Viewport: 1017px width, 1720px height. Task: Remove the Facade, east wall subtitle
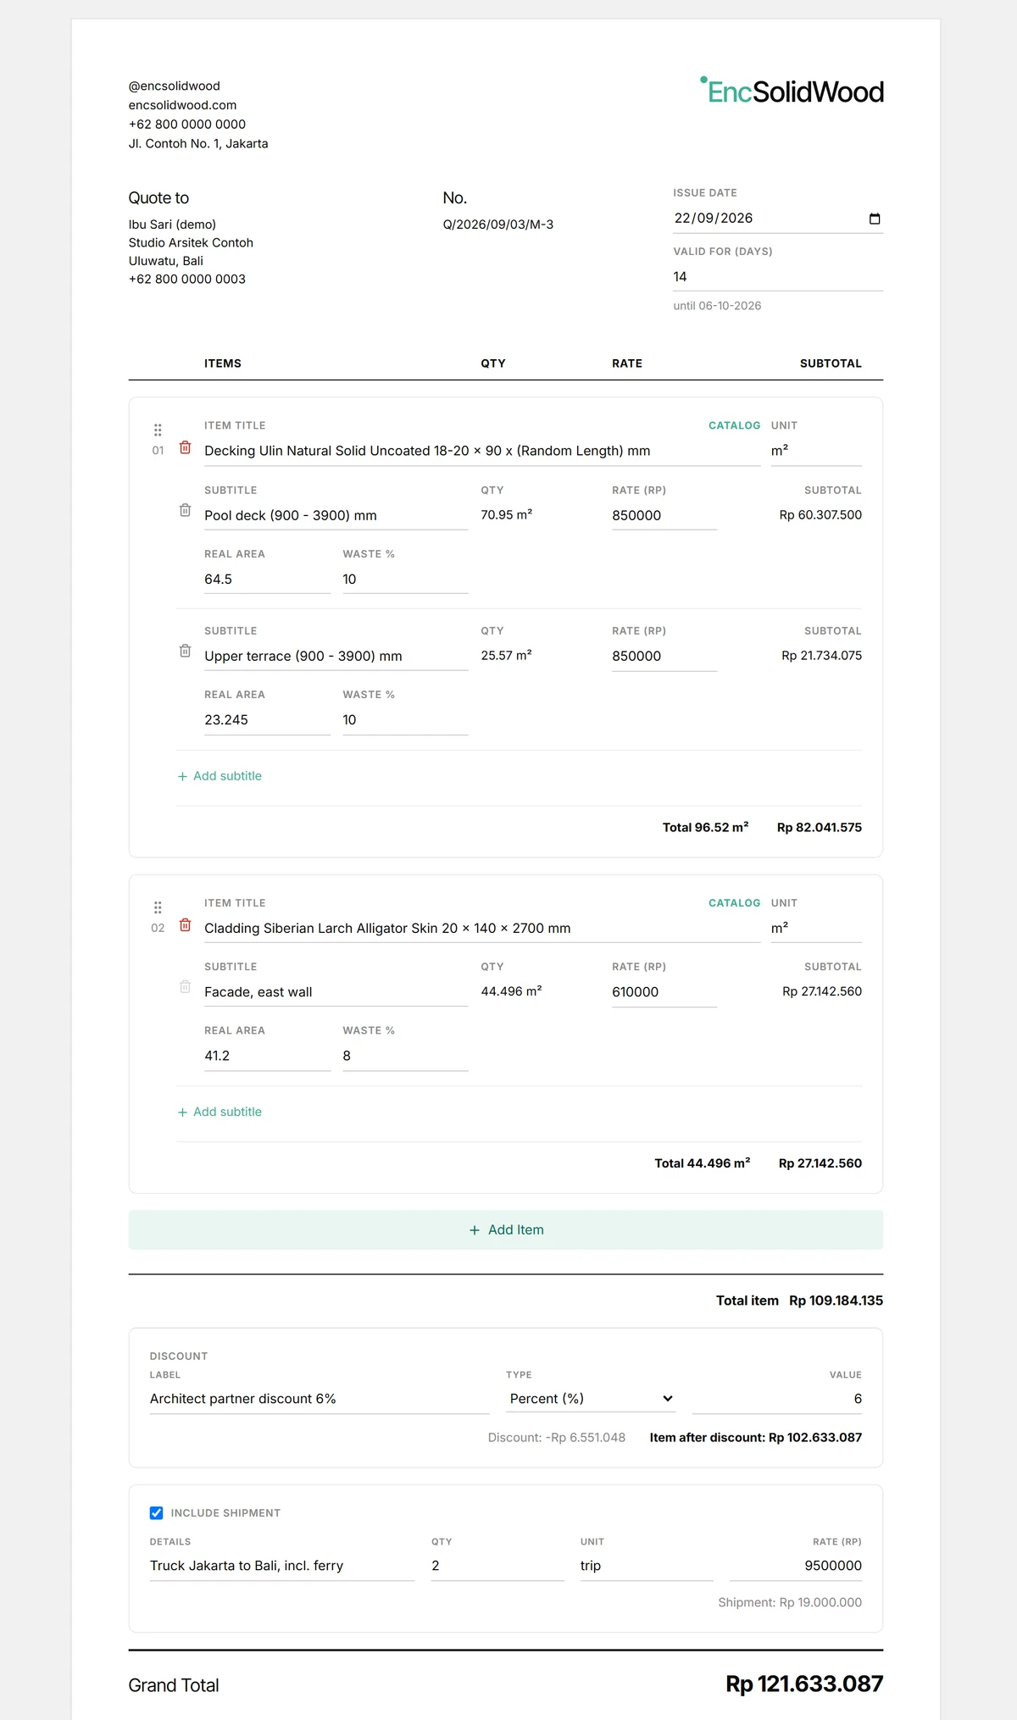(185, 987)
